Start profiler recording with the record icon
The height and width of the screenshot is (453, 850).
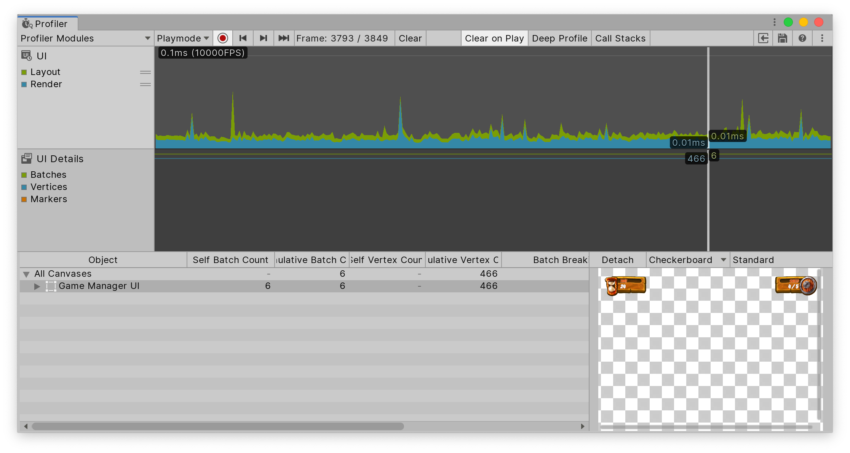[x=223, y=38]
